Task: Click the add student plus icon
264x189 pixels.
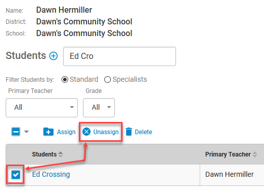Action: (53, 56)
